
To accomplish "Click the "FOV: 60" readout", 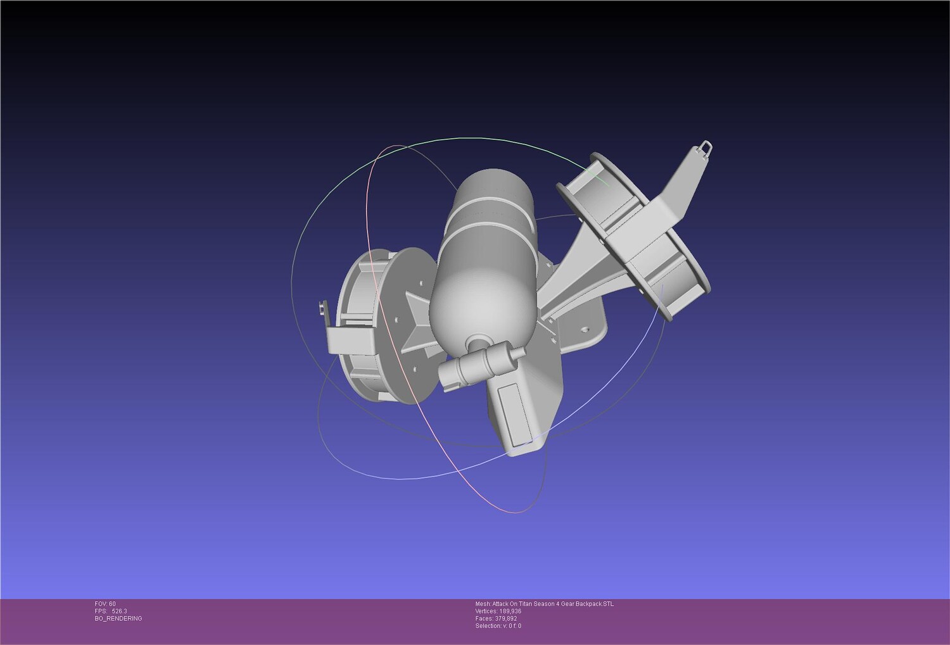I will [x=105, y=604].
